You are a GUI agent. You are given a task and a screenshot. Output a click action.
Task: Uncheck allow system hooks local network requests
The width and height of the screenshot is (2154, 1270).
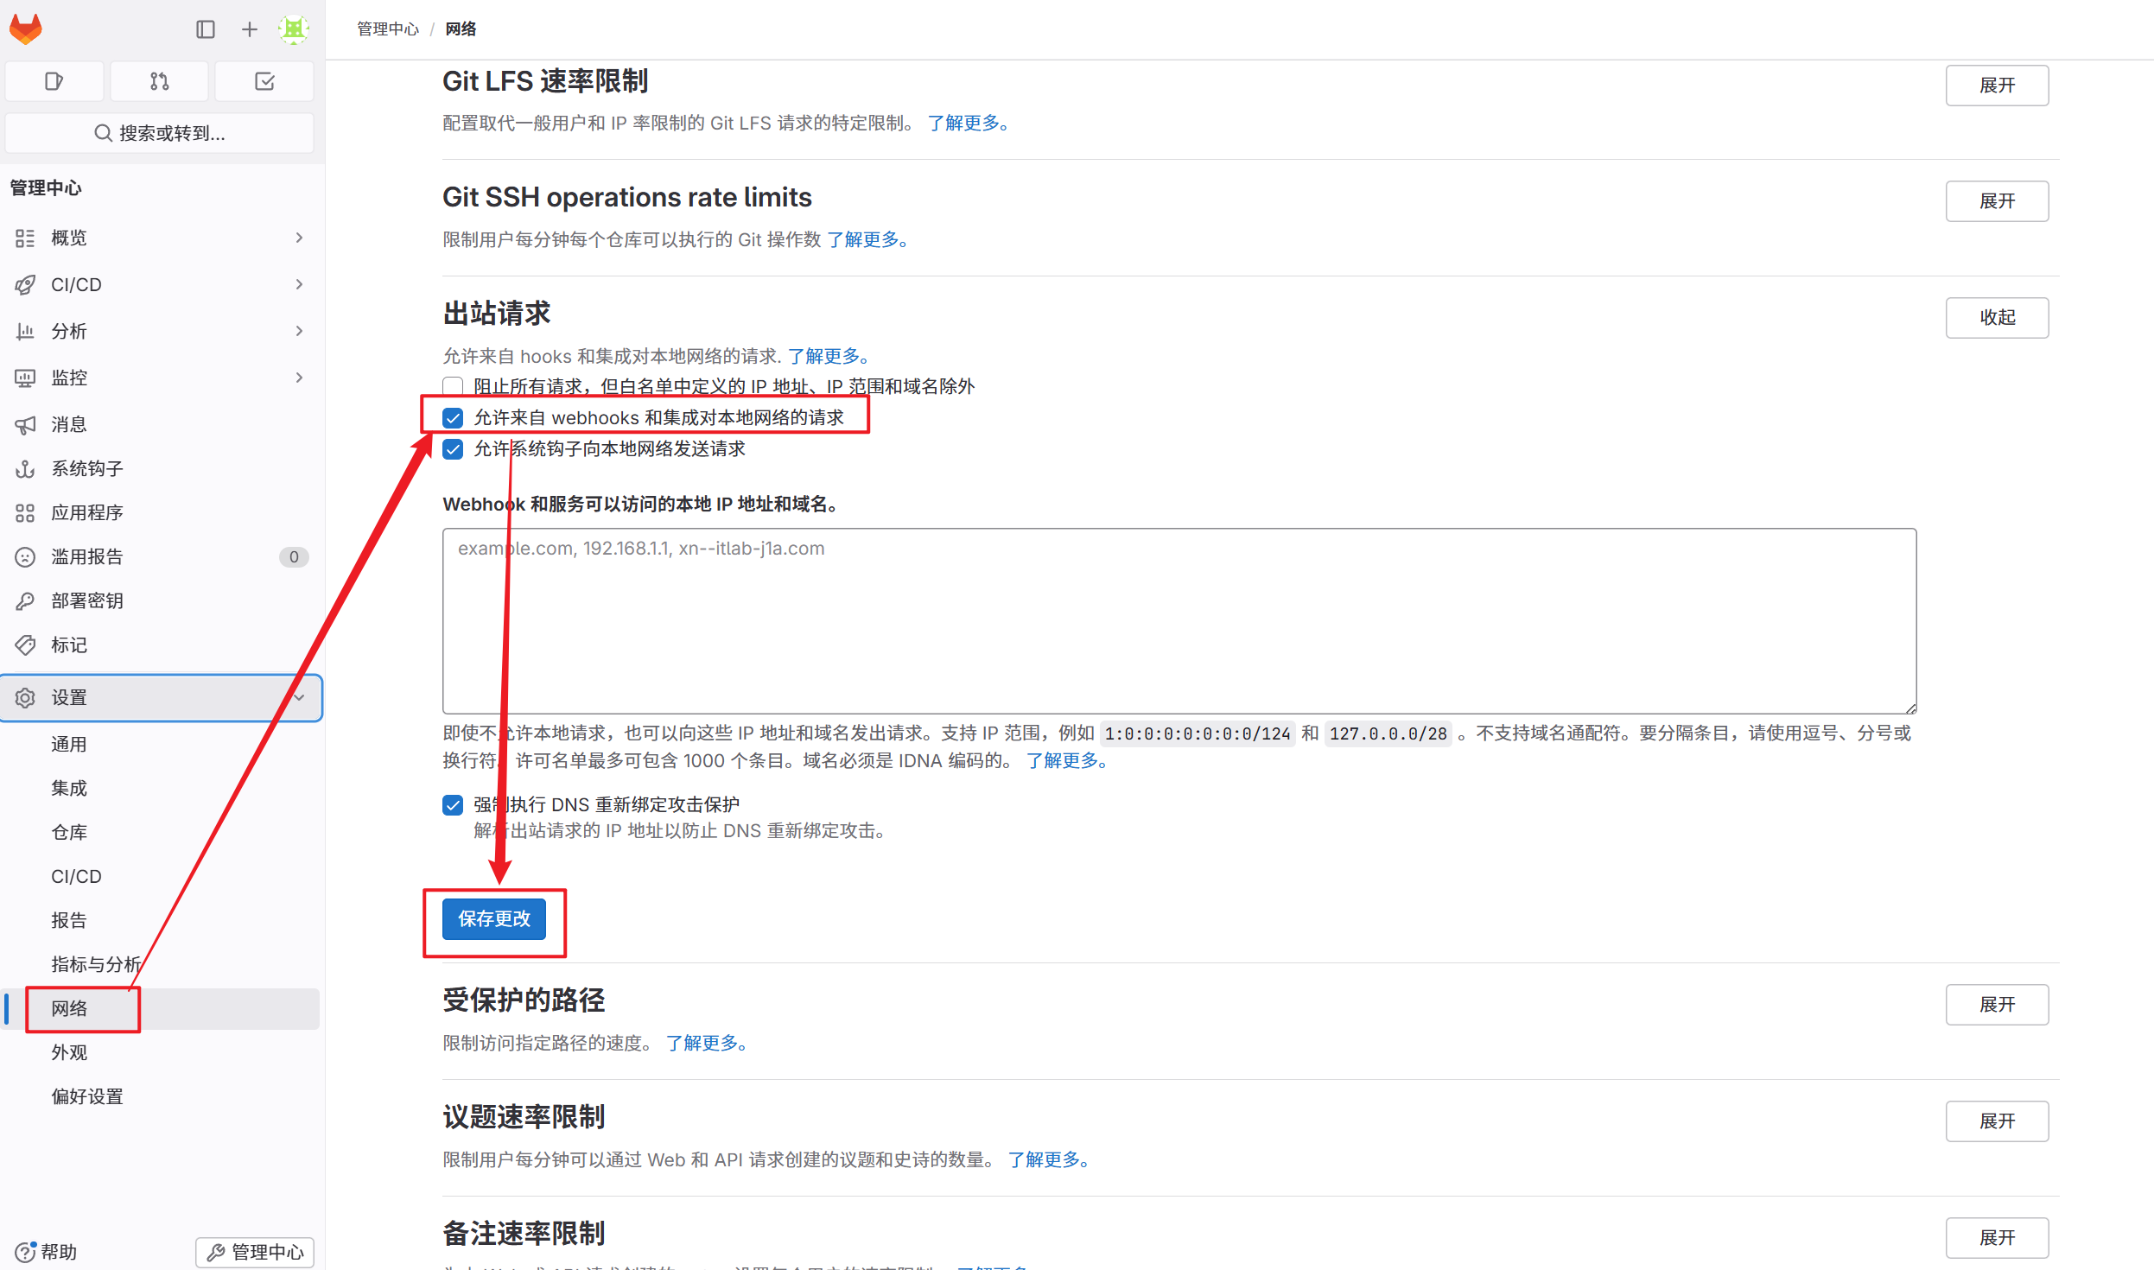(x=453, y=449)
